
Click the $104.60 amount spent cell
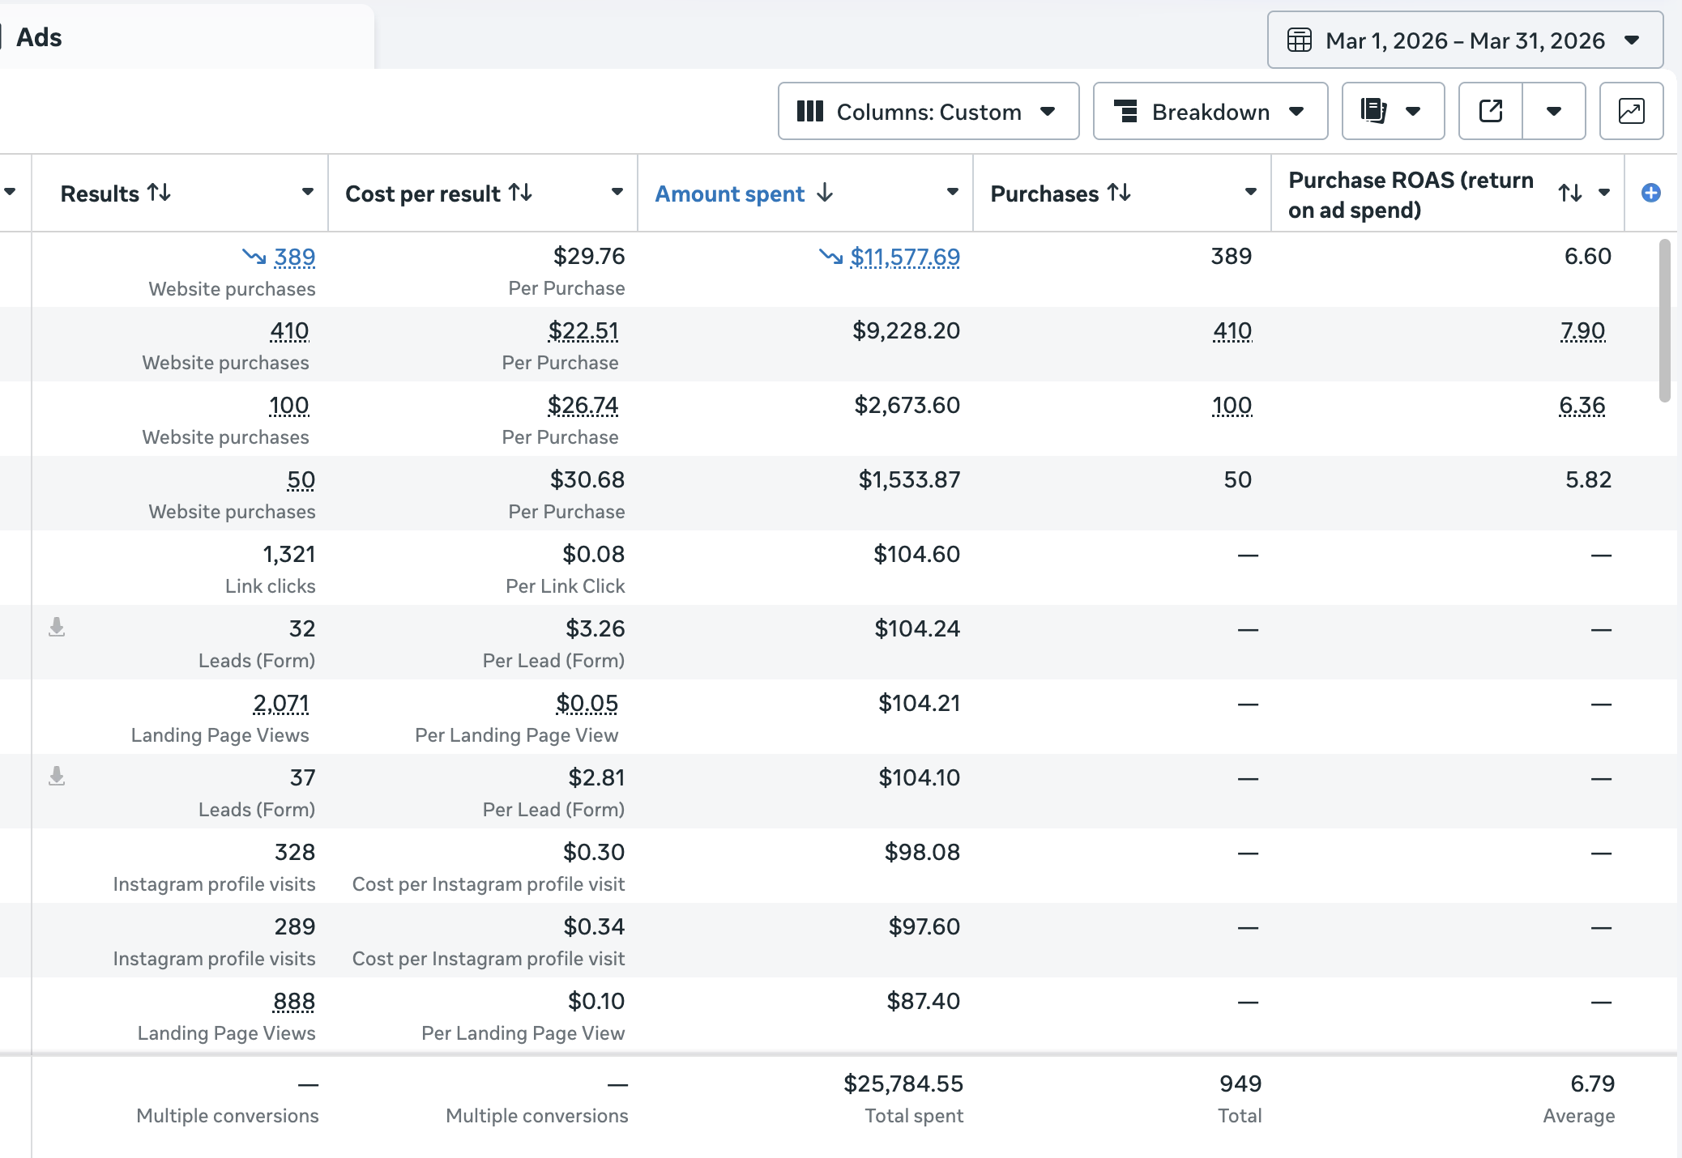tap(917, 554)
